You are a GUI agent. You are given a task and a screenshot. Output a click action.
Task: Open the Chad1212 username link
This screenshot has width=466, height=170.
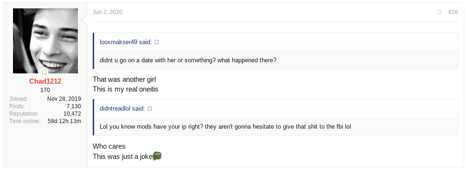pyautogui.click(x=45, y=81)
